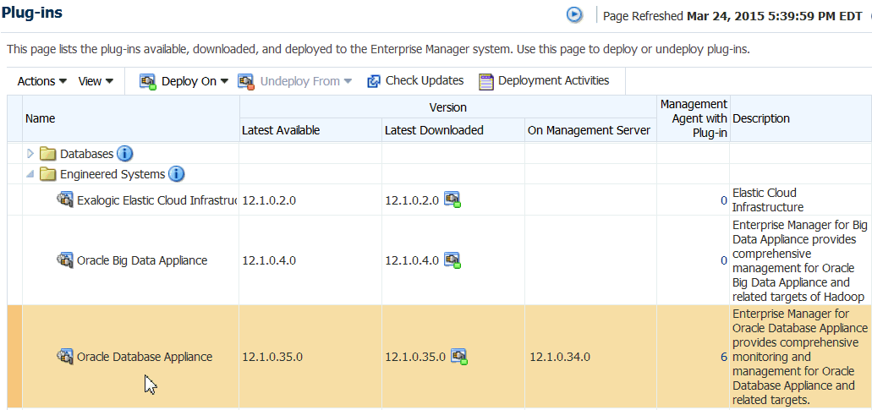Click the Databases folder info icon
The width and height of the screenshot is (872, 410).
tap(125, 154)
